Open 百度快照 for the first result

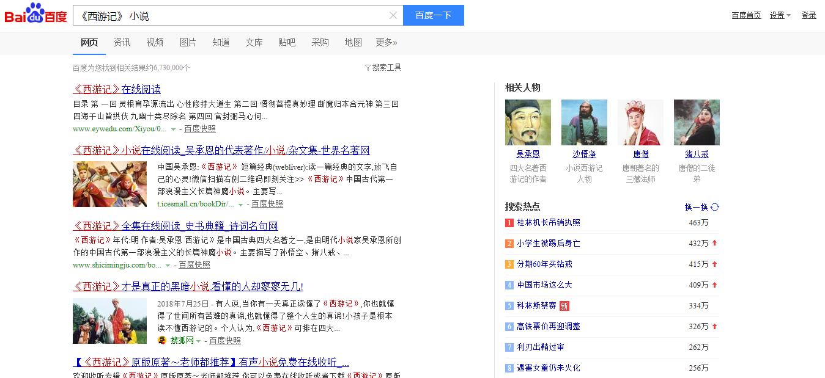(201, 129)
